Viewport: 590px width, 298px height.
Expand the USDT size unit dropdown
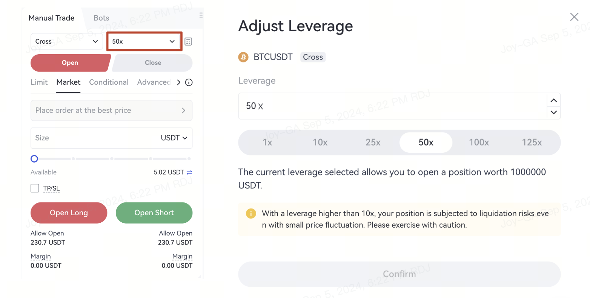point(174,138)
